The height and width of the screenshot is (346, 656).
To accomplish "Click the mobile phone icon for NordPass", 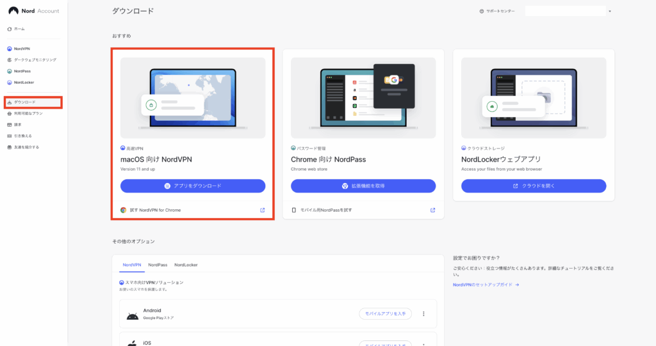I will (293, 210).
